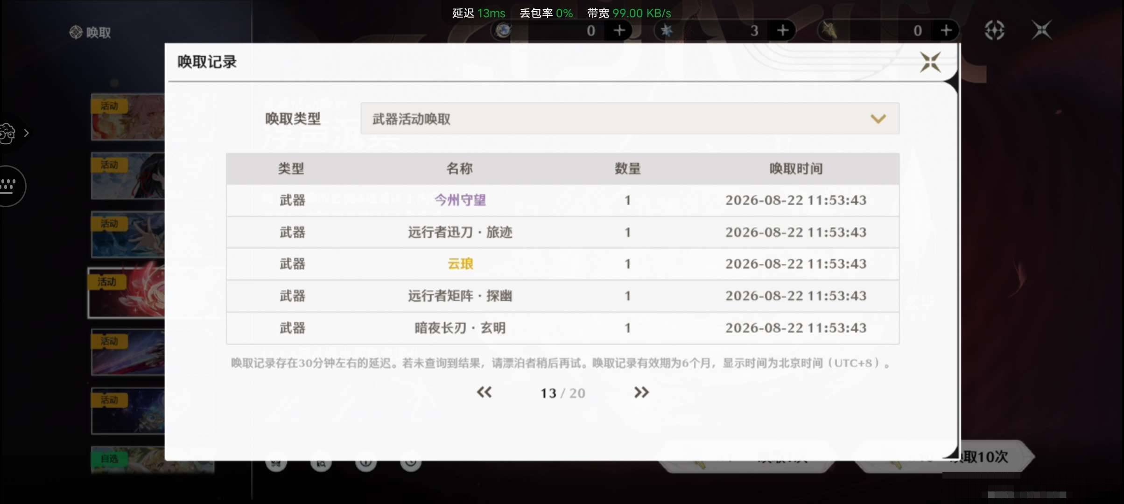Image resolution: width=1124 pixels, height=504 pixels.
Task: Close the 唤取 screen with top-right X
Action: click(x=1041, y=31)
